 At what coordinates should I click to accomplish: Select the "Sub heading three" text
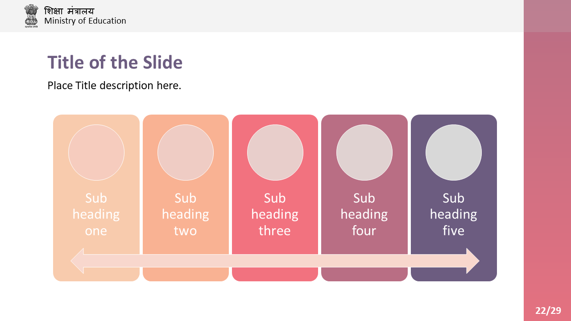click(x=275, y=214)
